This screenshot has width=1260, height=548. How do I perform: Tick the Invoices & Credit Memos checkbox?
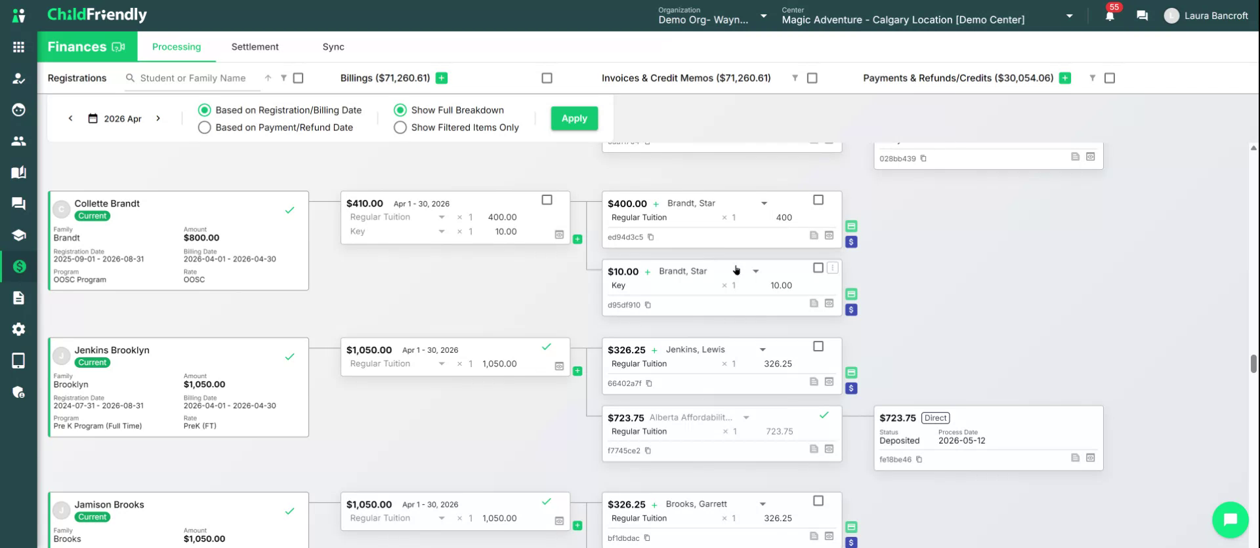tap(812, 78)
